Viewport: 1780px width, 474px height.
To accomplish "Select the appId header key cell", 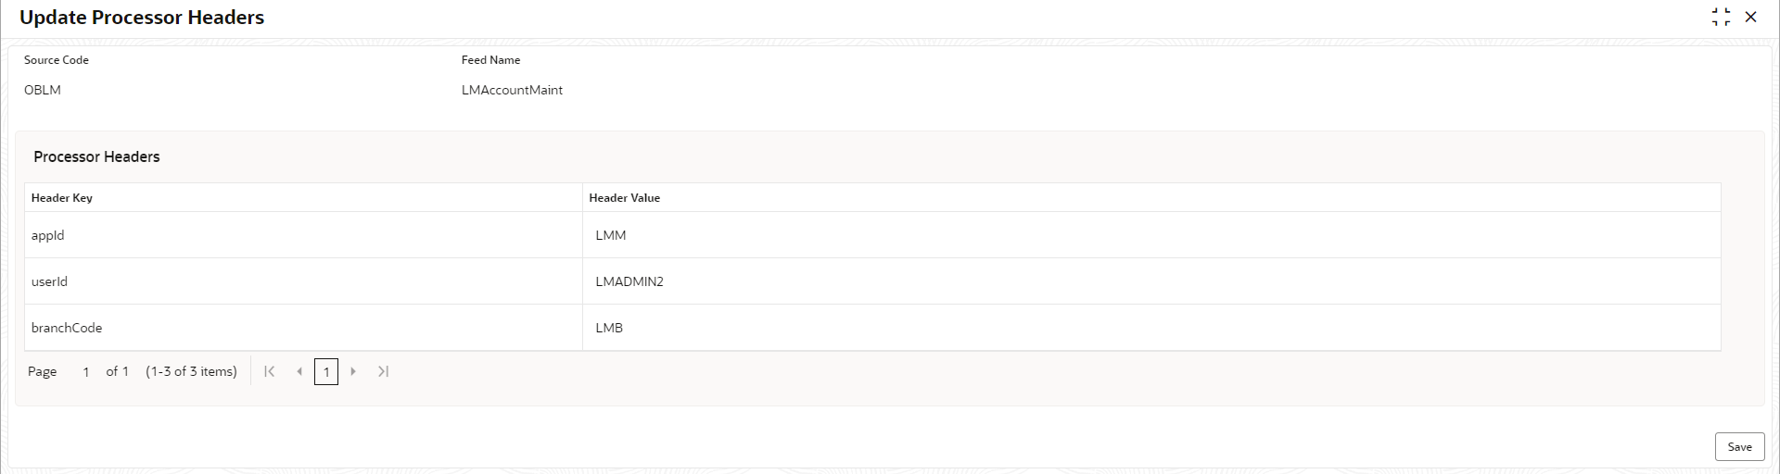I will pos(303,235).
